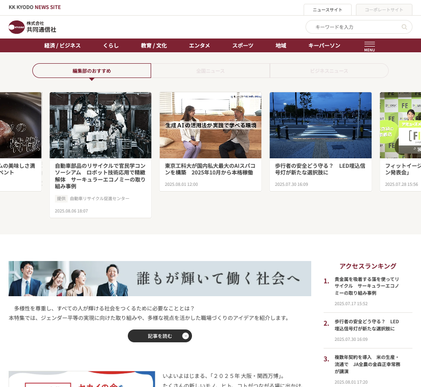The image size is (421, 387).
Task: Click the arrow icon in 記事を読む button
Action: point(185,336)
